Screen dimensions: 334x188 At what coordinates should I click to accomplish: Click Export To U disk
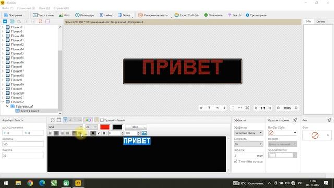click(x=187, y=15)
